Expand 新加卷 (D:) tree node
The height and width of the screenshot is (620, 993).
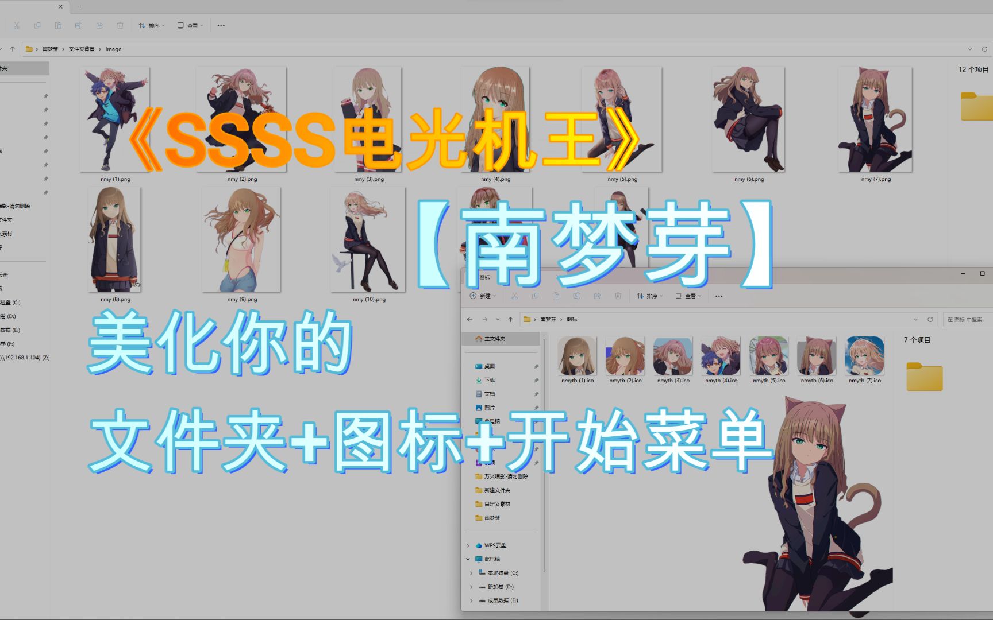point(471,587)
